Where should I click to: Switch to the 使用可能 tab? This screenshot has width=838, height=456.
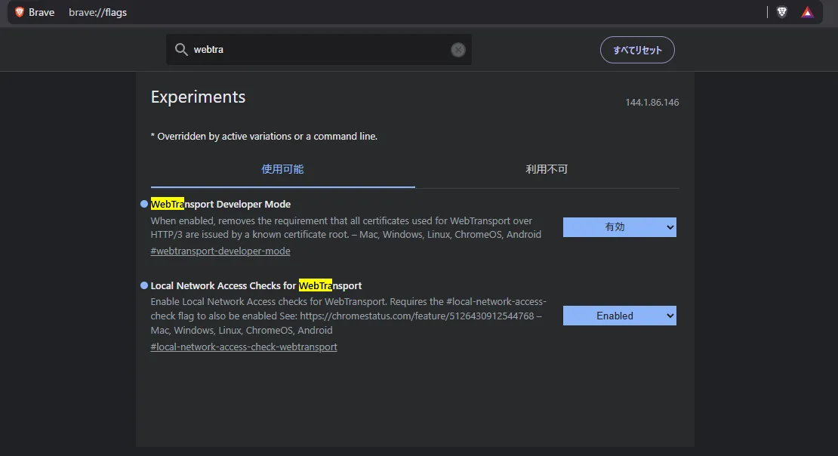[282, 169]
